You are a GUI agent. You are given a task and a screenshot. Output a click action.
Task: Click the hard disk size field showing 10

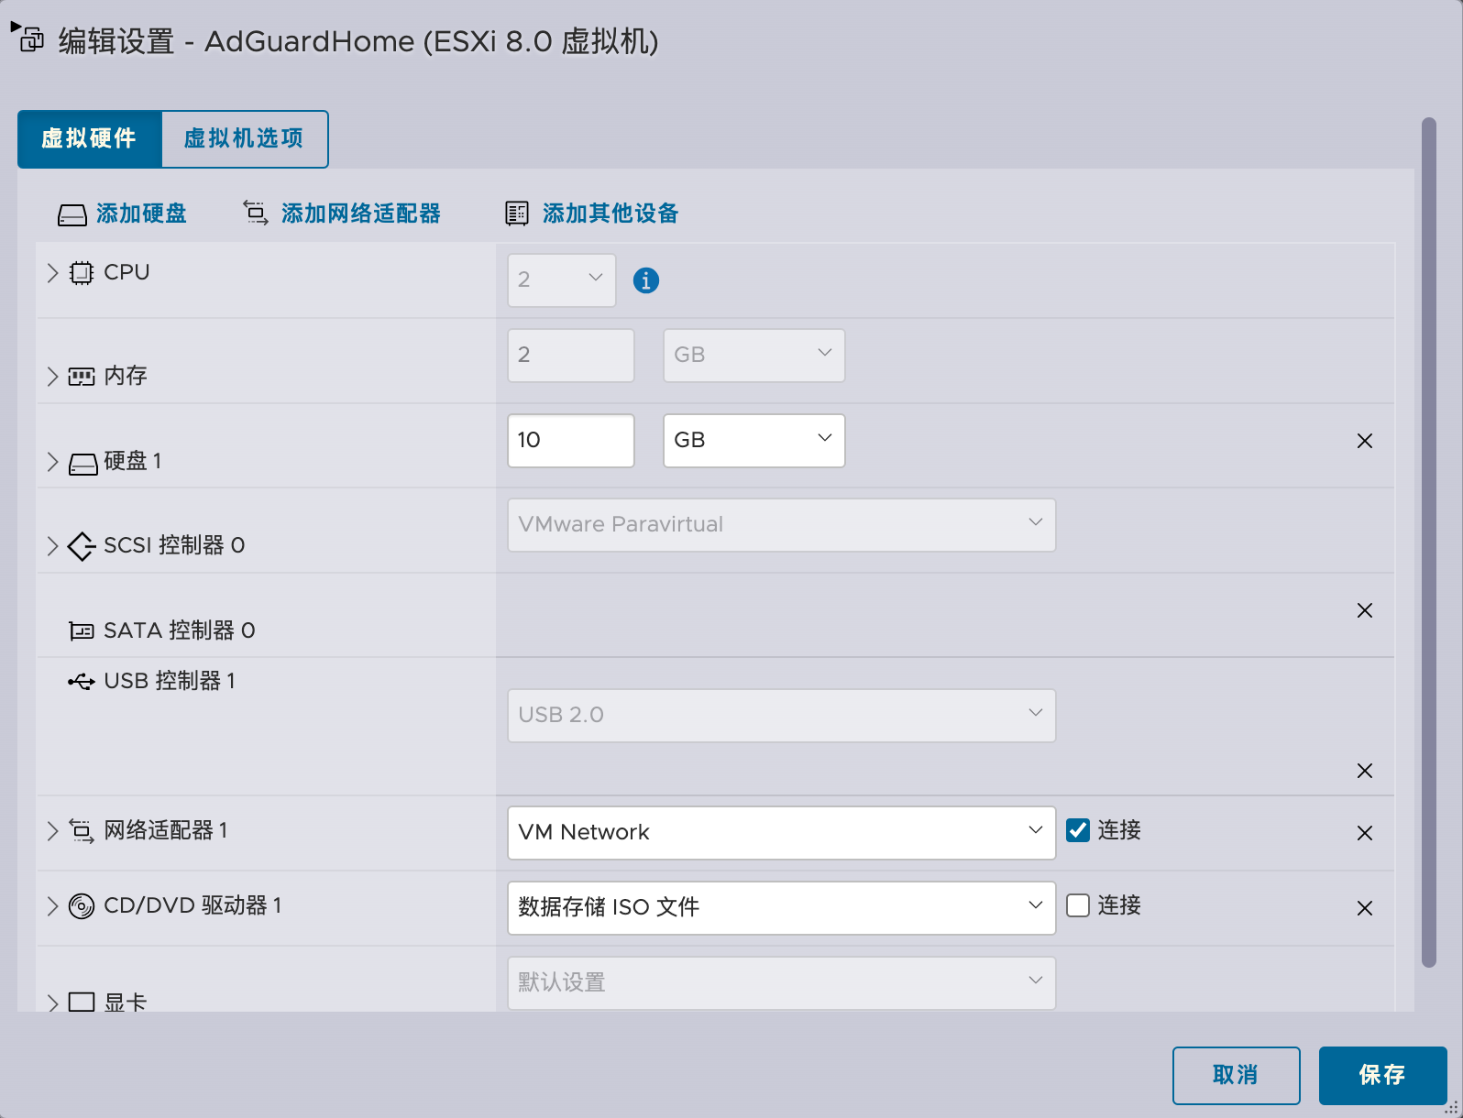pos(571,441)
